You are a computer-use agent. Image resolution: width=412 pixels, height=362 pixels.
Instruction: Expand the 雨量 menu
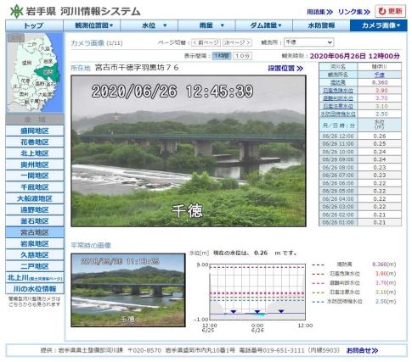(206, 25)
